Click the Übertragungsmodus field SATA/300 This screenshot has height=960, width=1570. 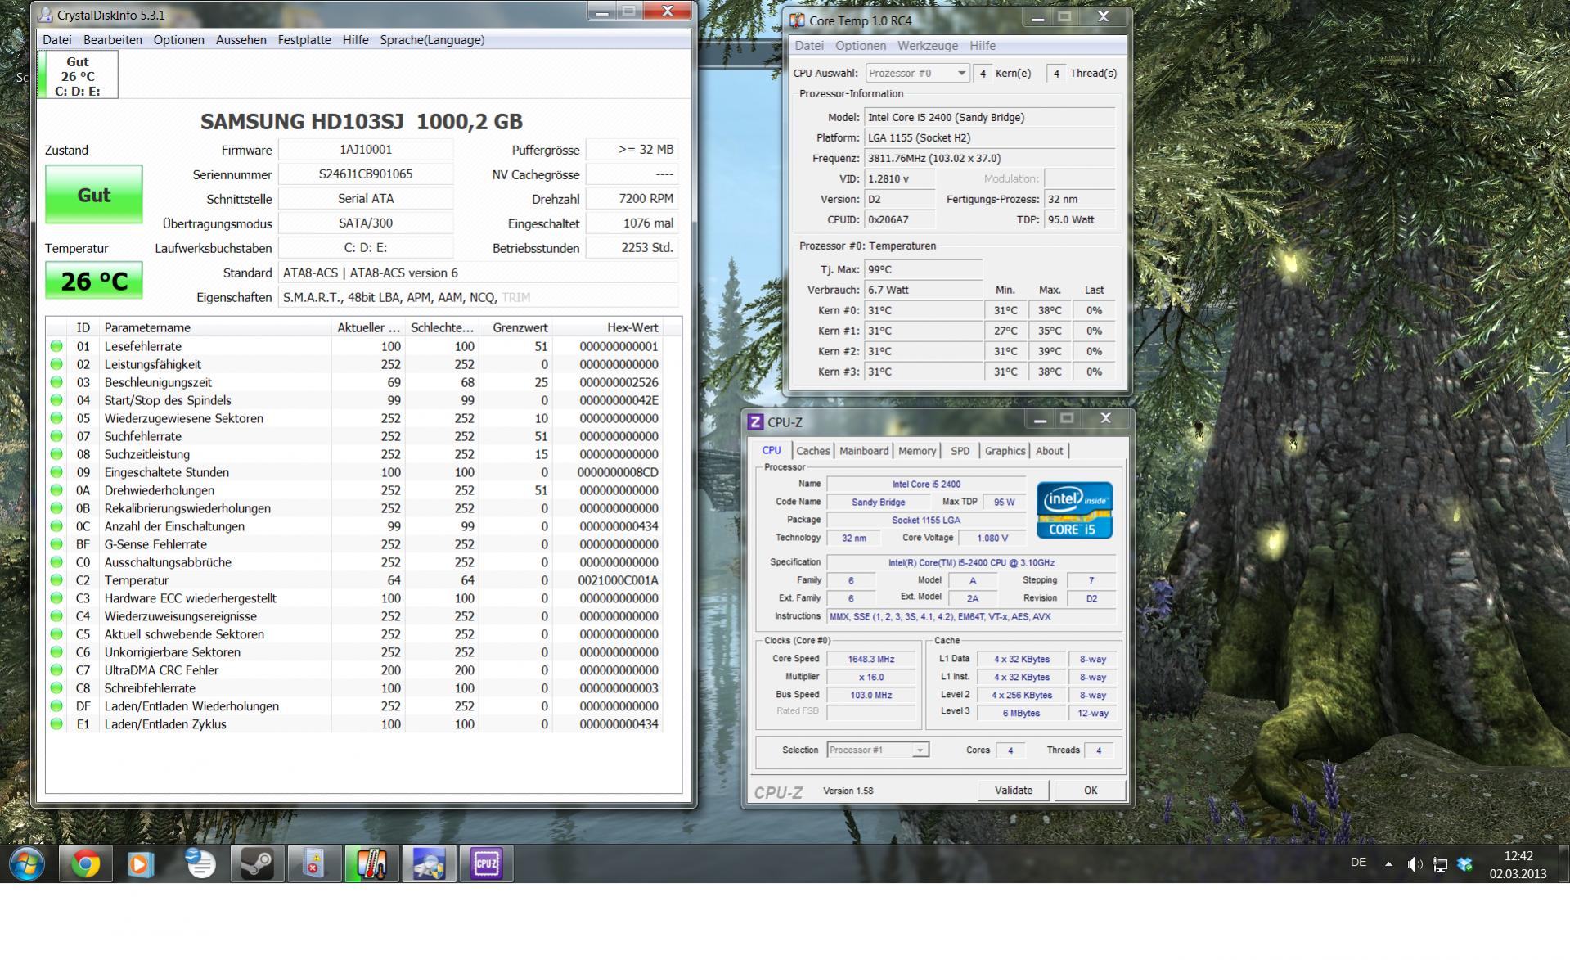(366, 223)
